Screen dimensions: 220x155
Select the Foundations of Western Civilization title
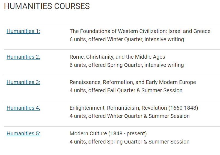140,31
